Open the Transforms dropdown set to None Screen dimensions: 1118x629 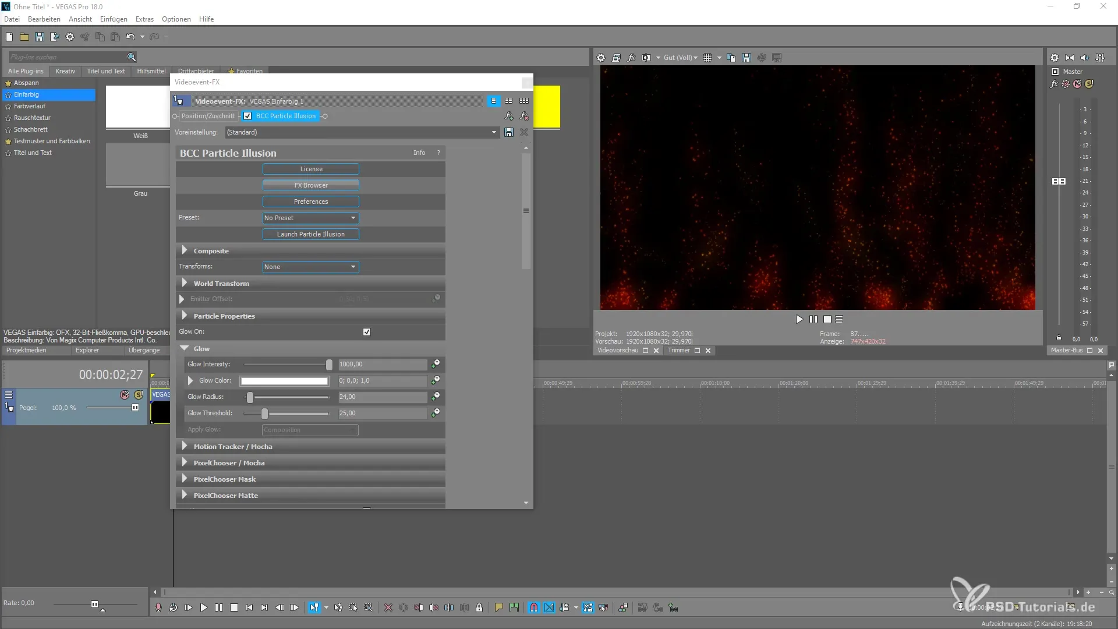(x=310, y=267)
